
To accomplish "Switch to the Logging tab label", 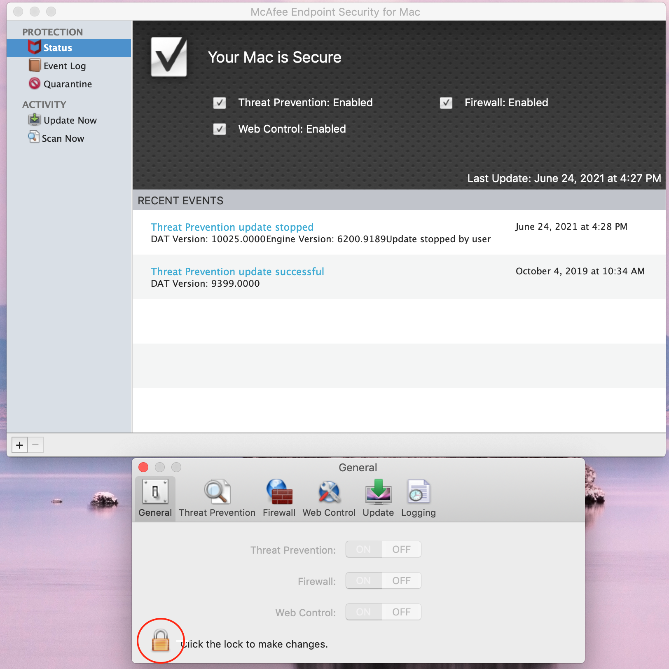I will 419,512.
